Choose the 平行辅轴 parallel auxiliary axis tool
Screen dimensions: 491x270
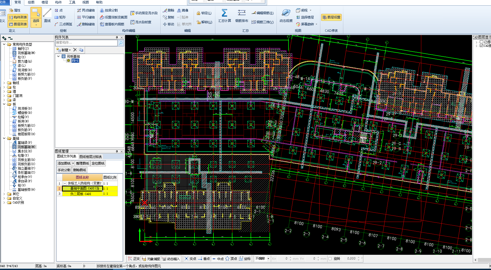[x=86, y=17]
